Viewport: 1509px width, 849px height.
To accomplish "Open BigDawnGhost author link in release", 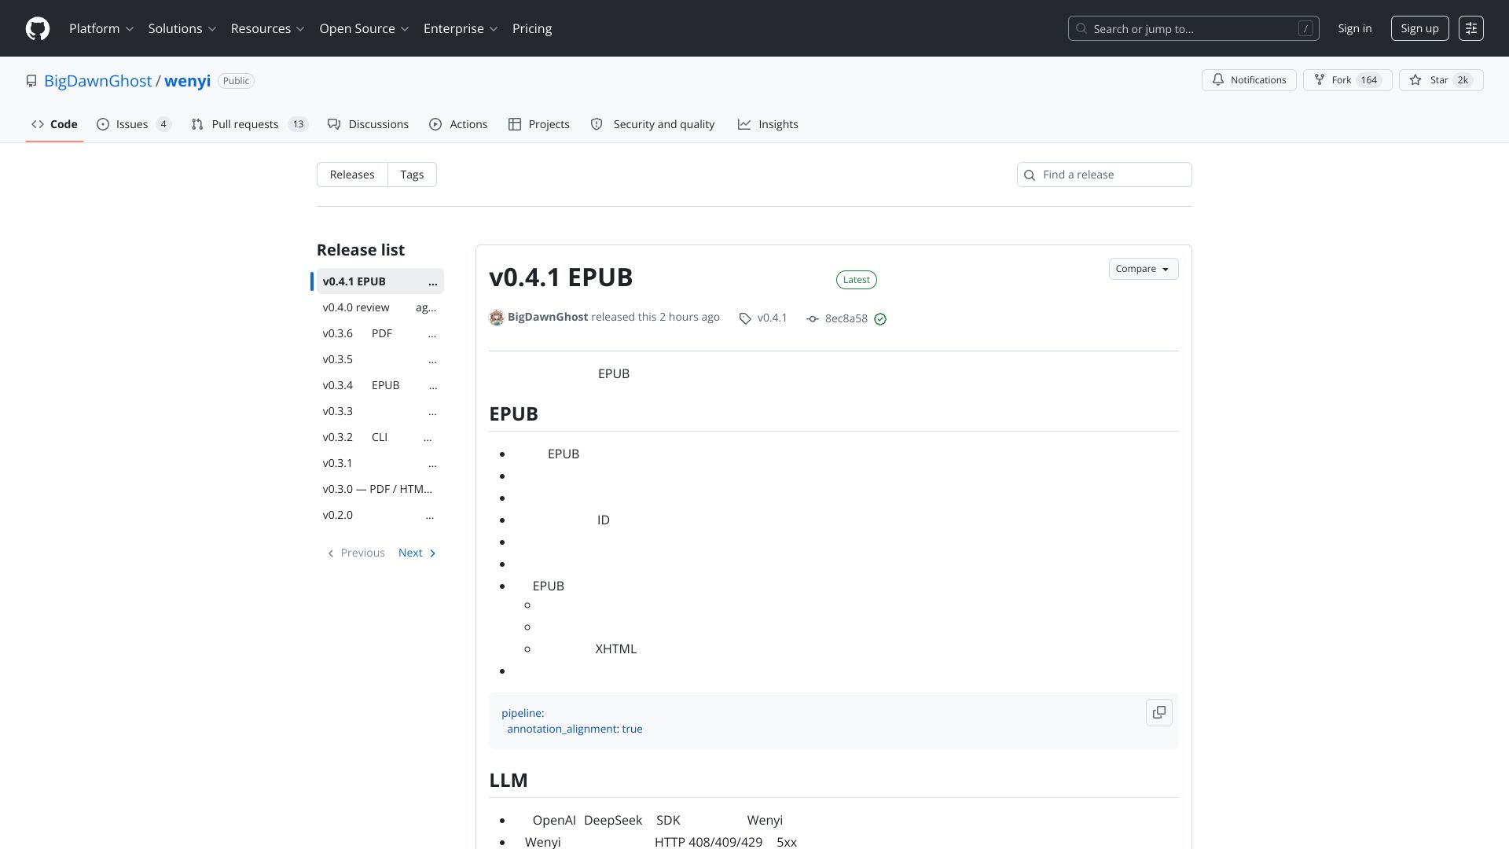I will 548,317.
